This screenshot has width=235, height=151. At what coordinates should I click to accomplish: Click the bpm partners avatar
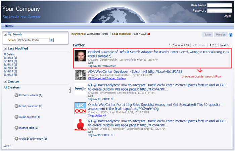(x=81, y=89)
